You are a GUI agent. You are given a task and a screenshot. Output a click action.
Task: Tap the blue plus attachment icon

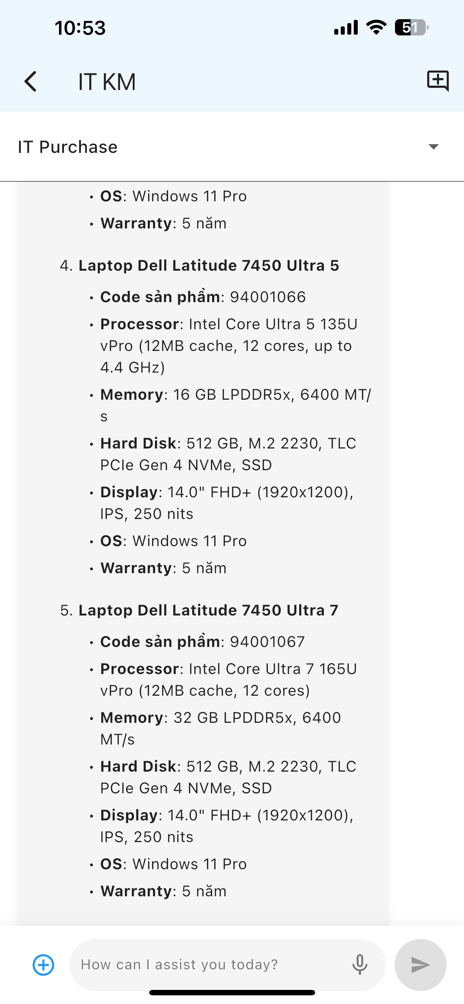[x=43, y=965]
